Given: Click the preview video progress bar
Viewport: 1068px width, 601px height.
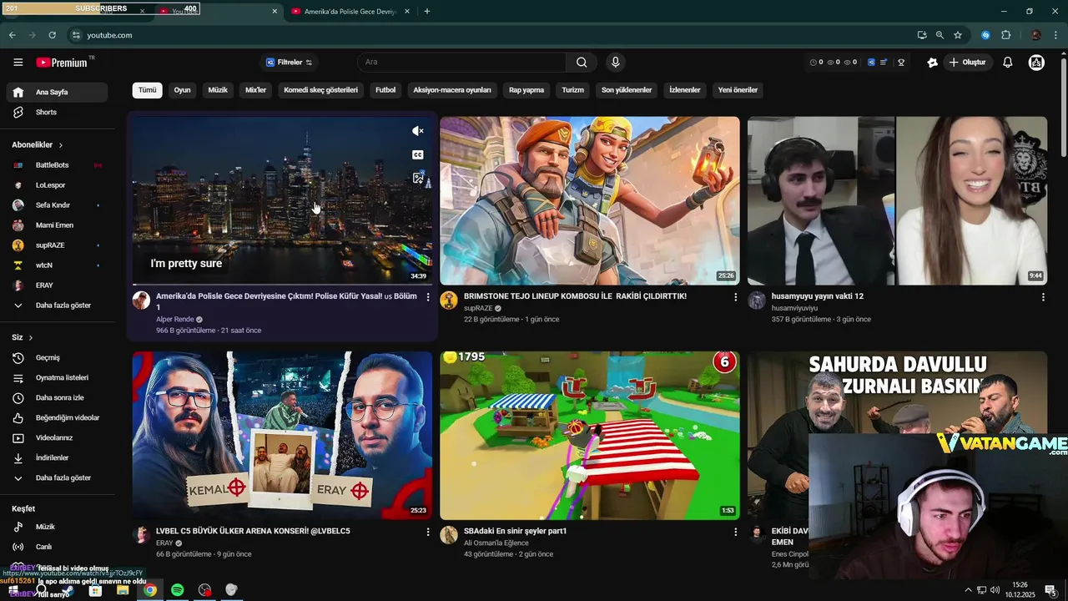Looking at the screenshot, I should click(x=282, y=285).
